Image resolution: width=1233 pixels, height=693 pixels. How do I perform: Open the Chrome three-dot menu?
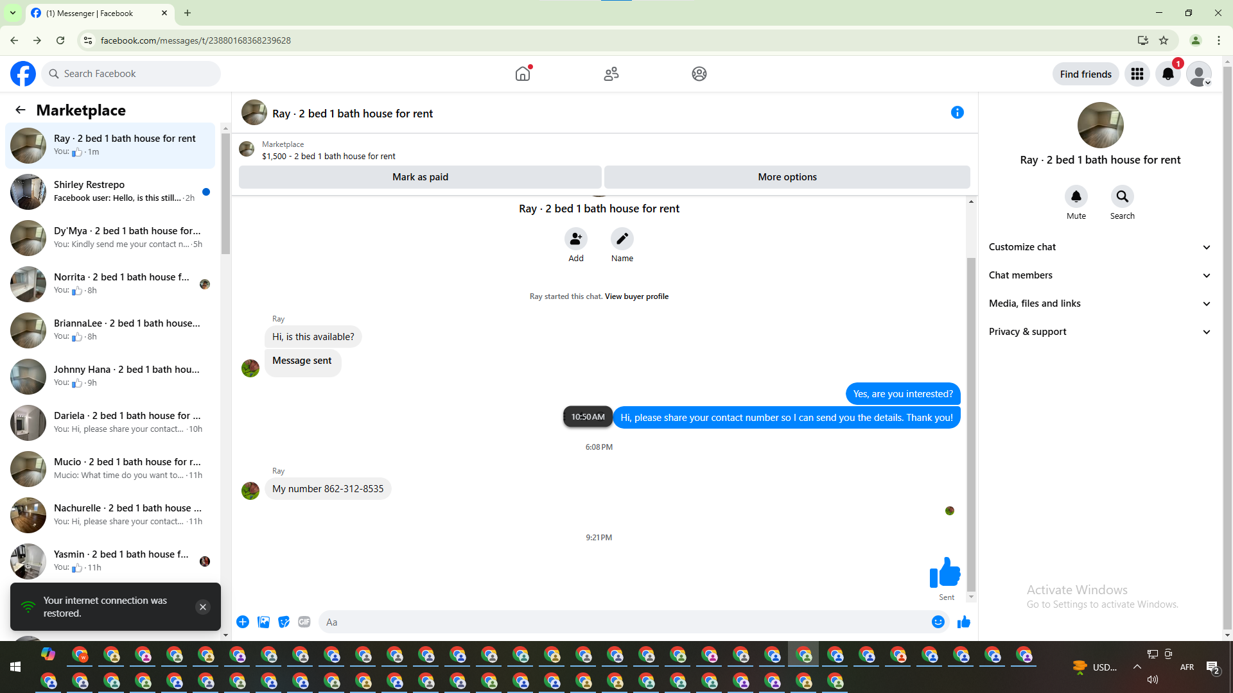[1219, 40]
